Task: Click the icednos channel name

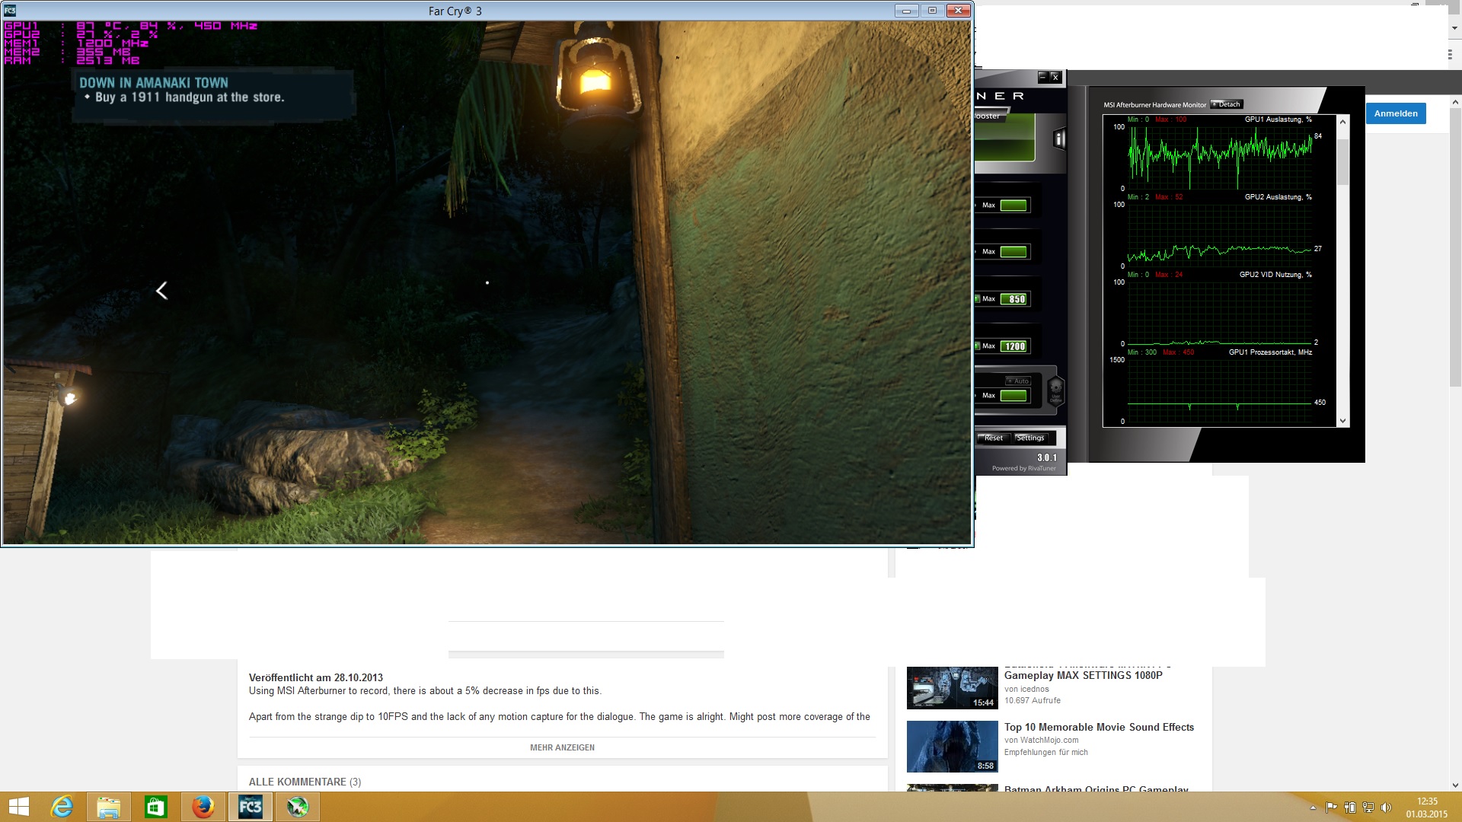Action: [1034, 689]
